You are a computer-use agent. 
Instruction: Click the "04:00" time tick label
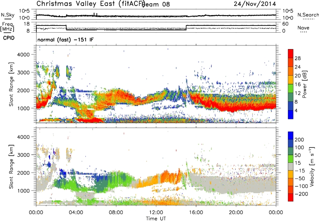76,213
